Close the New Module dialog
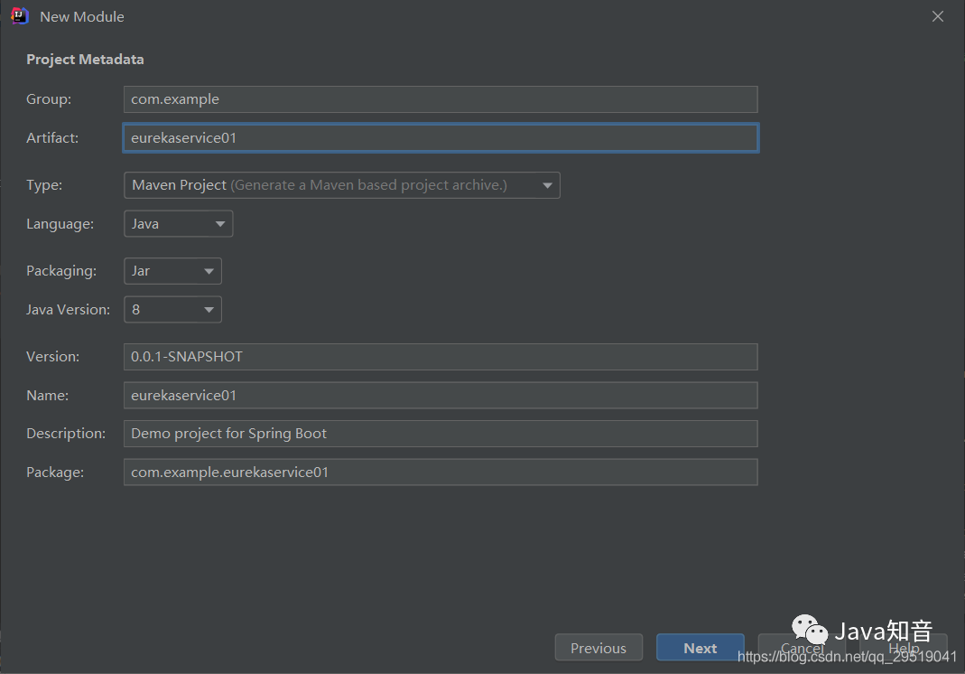Viewport: 965px width, 674px height. pos(938,16)
